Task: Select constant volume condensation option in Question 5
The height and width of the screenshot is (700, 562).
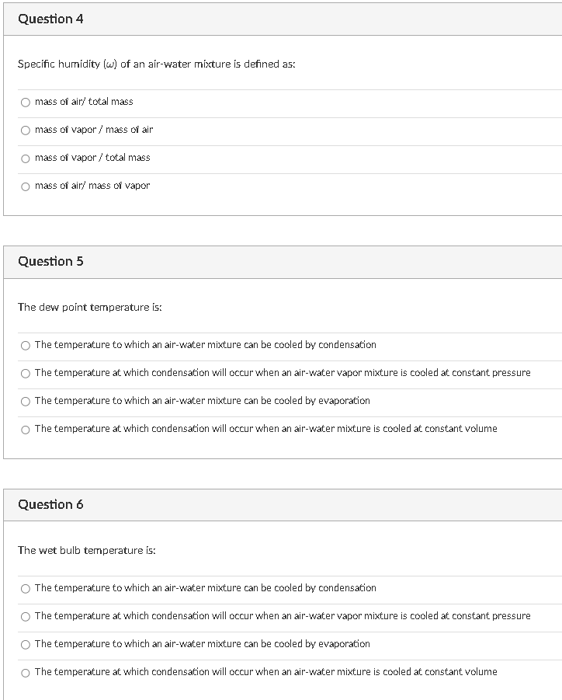Action: [26, 429]
